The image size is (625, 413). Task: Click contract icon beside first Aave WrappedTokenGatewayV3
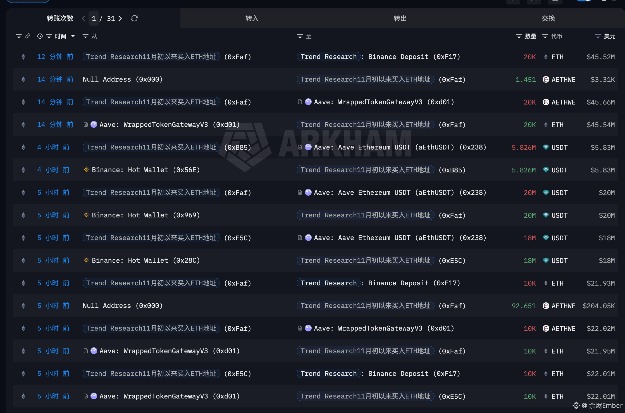300,102
